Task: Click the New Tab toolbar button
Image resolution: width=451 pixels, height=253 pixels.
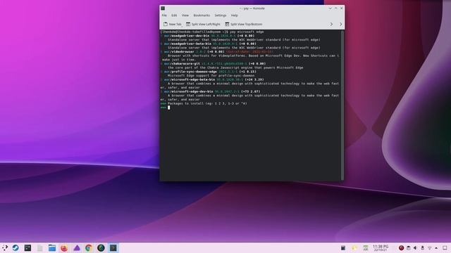Action: (x=172, y=24)
